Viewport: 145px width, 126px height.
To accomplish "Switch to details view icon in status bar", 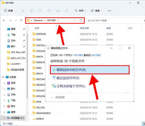I will (x=144, y=124).
